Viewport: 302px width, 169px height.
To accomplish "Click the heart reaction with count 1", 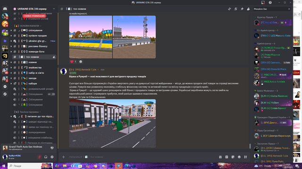I will pyautogui.click(x=73, y=61).
